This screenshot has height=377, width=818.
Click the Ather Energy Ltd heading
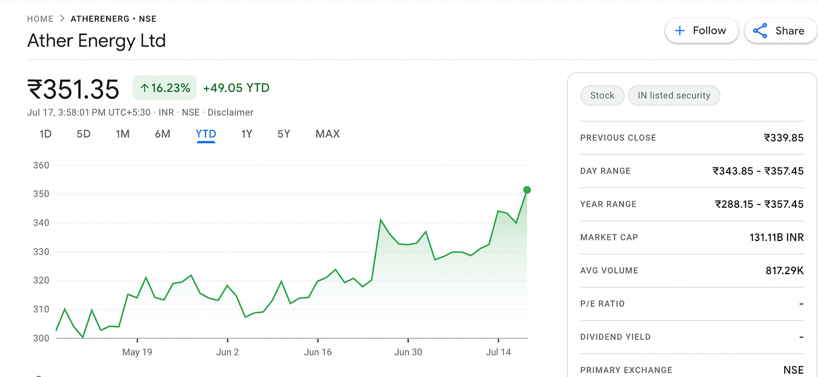[x=97, y=41]
